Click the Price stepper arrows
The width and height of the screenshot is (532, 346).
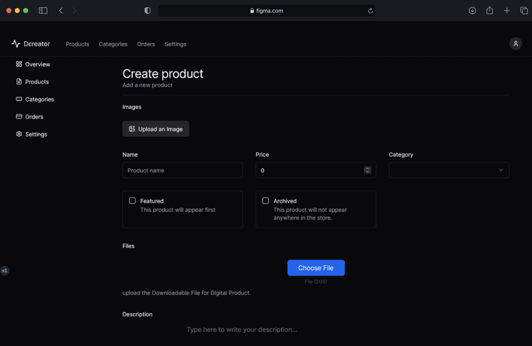point(367,170)
